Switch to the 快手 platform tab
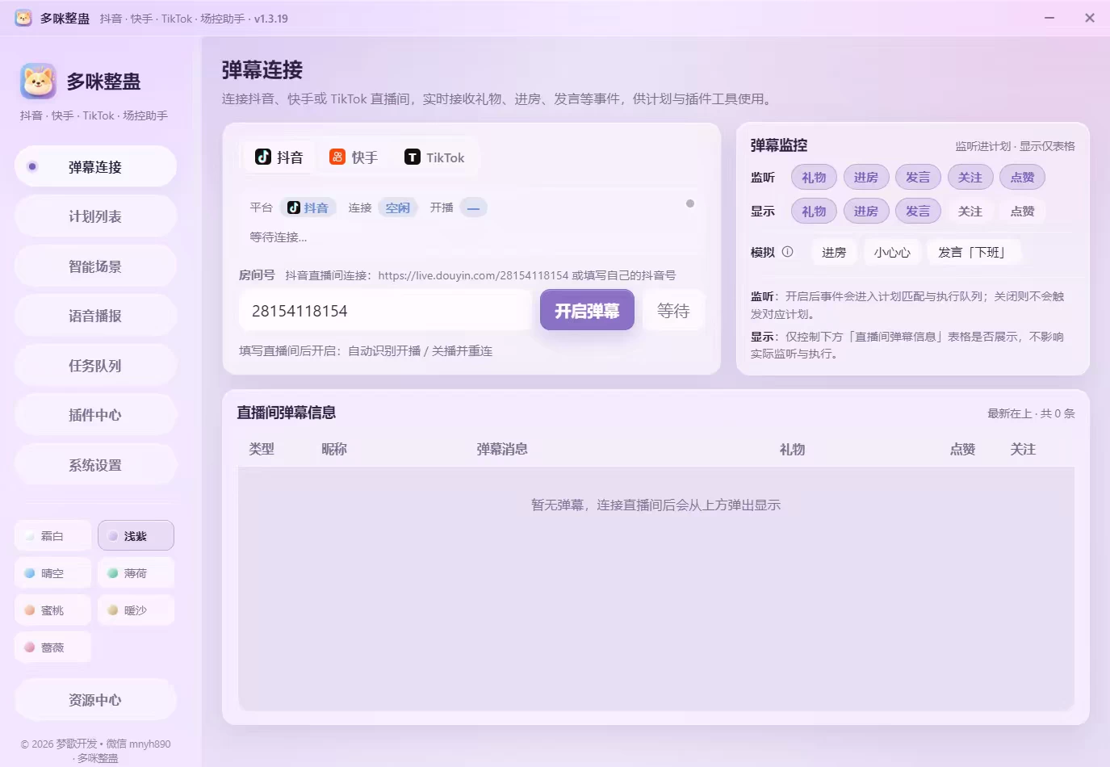 click(x=354, y=157)
